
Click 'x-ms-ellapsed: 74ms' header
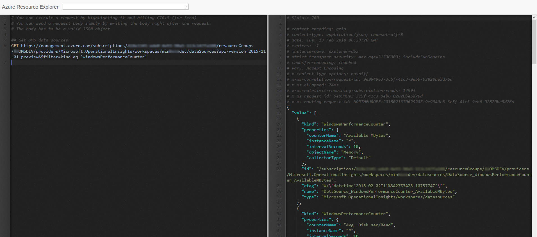pos(313,85)
